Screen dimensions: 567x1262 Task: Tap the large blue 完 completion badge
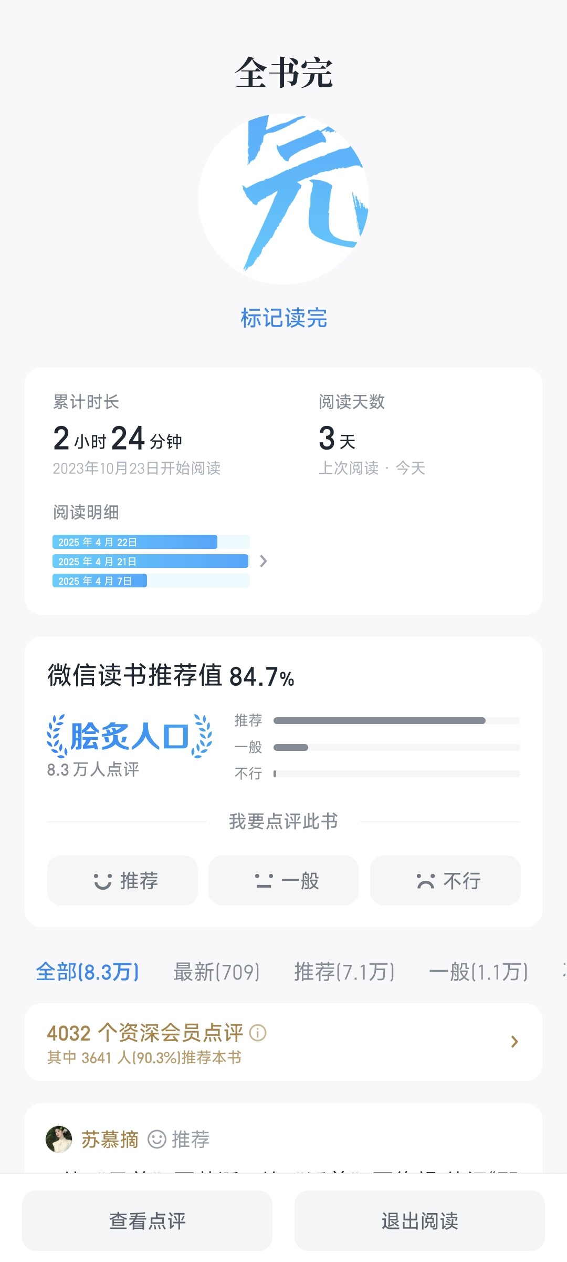coord(283,198)
